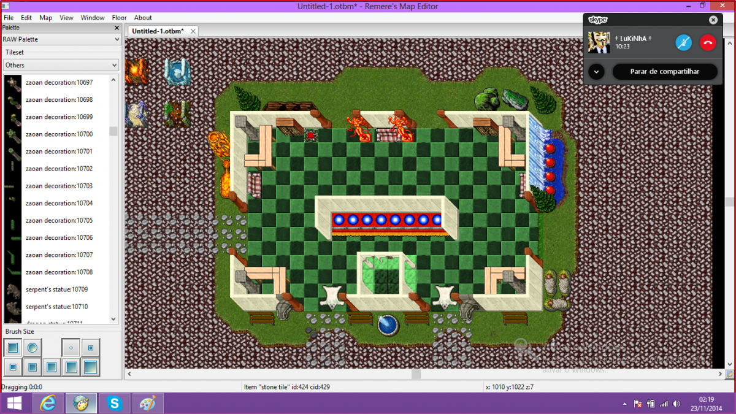Select the circle brush shape button
736x414 pixels.
[33, 348]
